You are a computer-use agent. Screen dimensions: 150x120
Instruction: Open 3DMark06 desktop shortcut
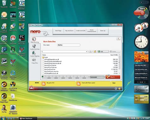click(x=4, y=16)
